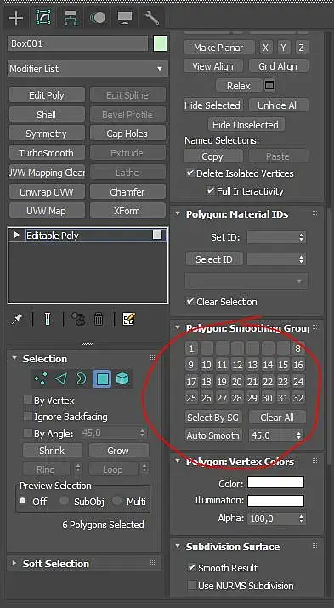
Task: Toggle Ignore Backfacing checkbox
Action: coord(28,416)
